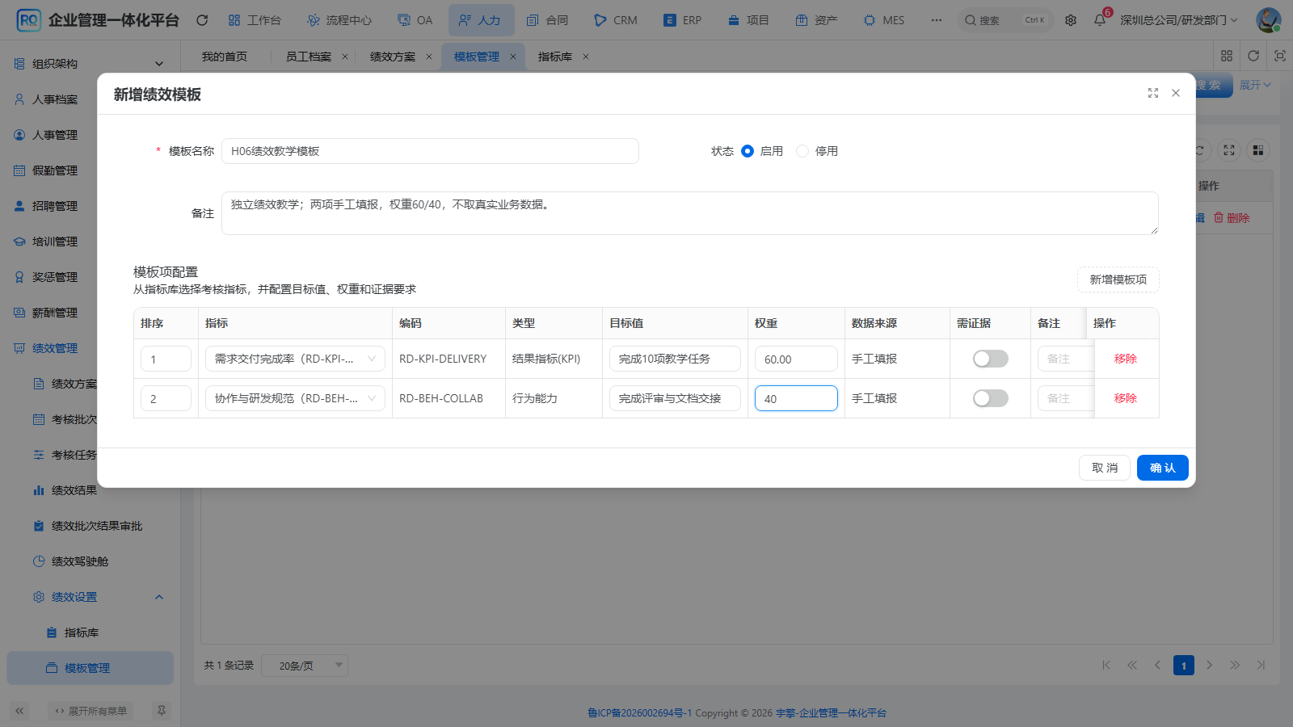Viewport: 1293px width, 727px height.
Task: Open 绩效驾驶舱 in the sidebar
Action: click(x=90, y=561)
